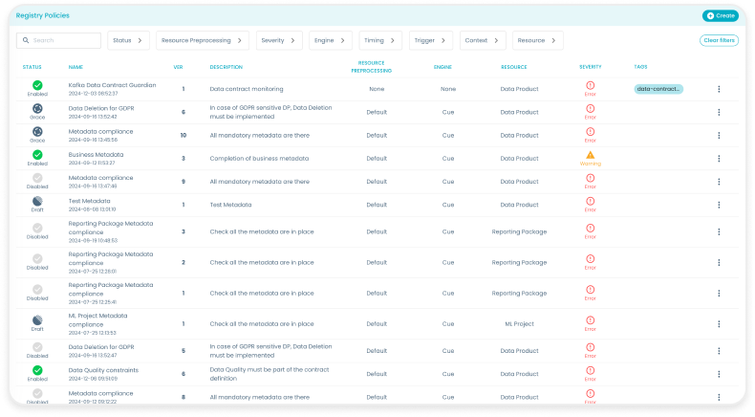Click the Create button
This screenshot has width=755, height=417.
click(720, 15)
